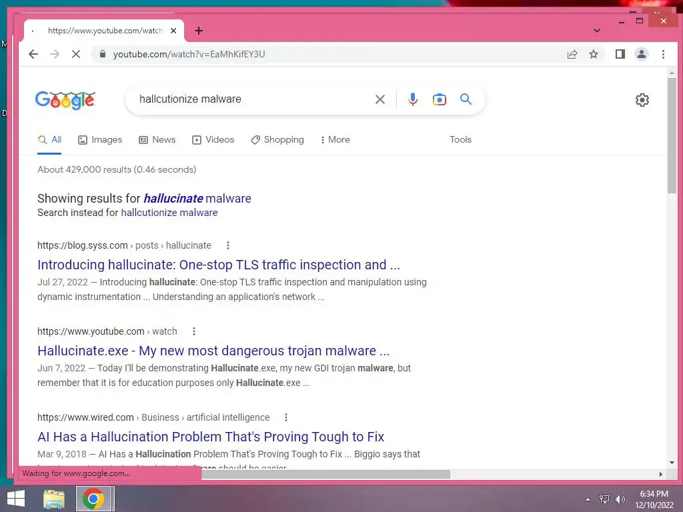This screenshot has height=512, width=683.
Task: Open Google quick settings gear
Action: click(642, 100)
